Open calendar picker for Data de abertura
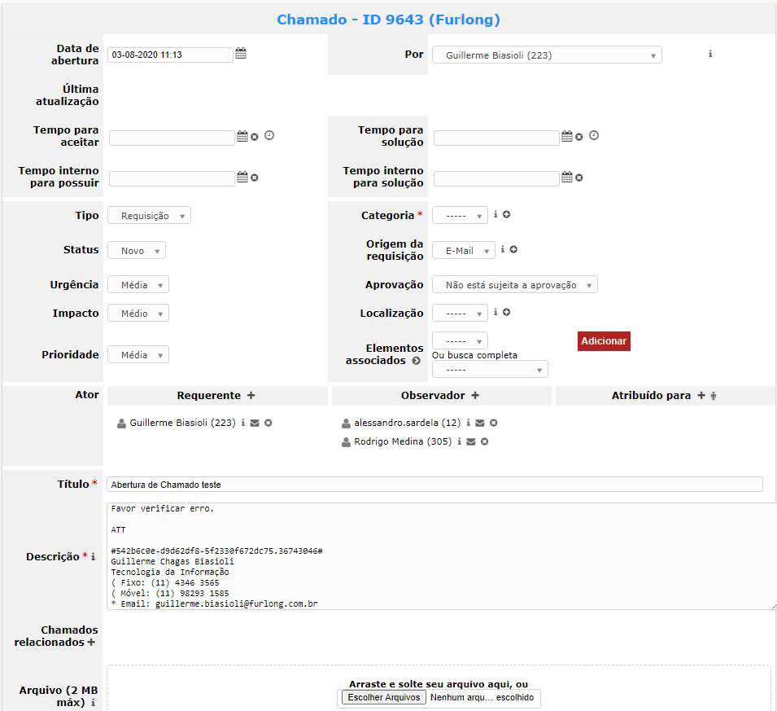 [241, 54]
